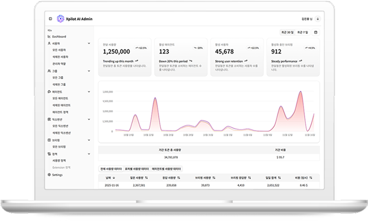
Task: Collapse the 사용자 sidebar section
Action: point(89,43)
